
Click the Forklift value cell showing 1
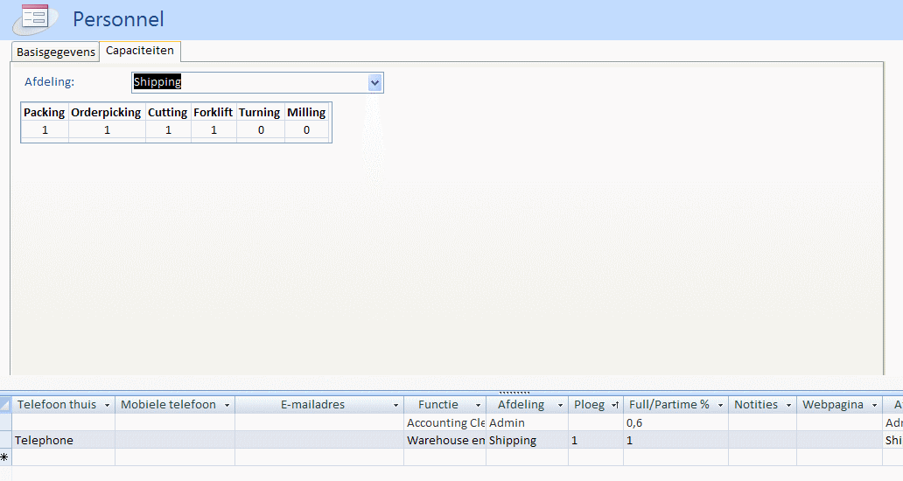213,130
